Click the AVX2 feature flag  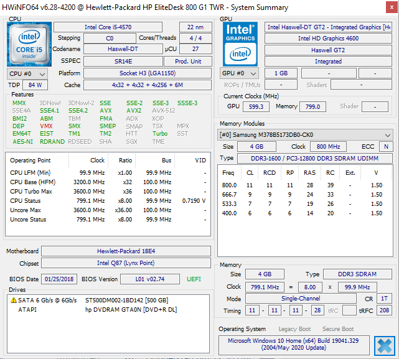pos(134,111)
